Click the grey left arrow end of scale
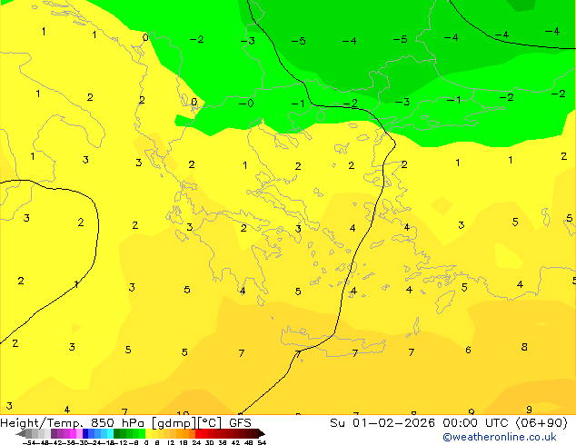The image size is (576, 445). 21,433
